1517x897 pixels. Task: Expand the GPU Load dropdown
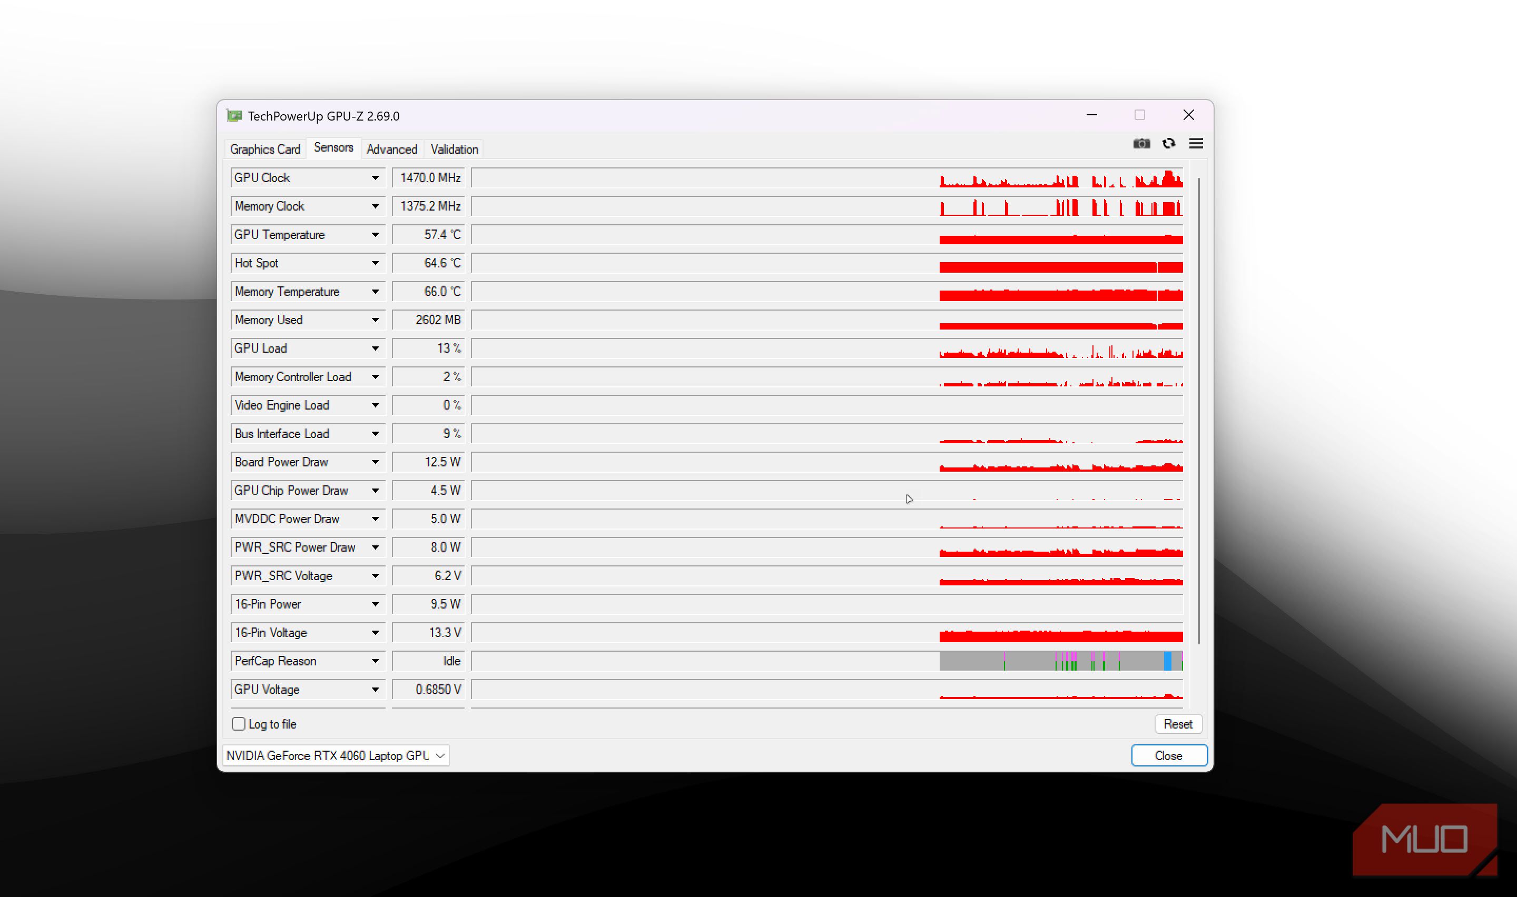pos(375,348)
